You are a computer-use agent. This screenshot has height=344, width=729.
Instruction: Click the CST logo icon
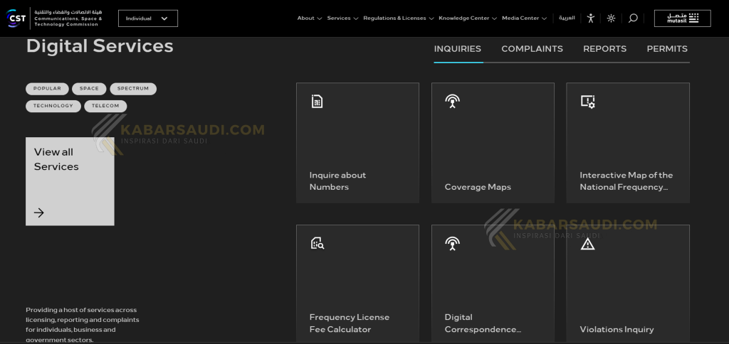pyautogui.click(x=16, y=18)
